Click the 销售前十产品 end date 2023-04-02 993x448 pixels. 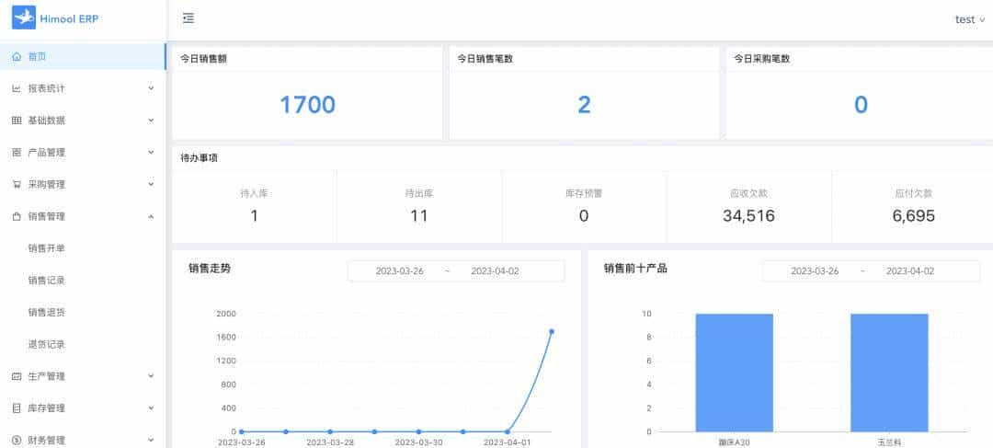click(x=910, y=271)
